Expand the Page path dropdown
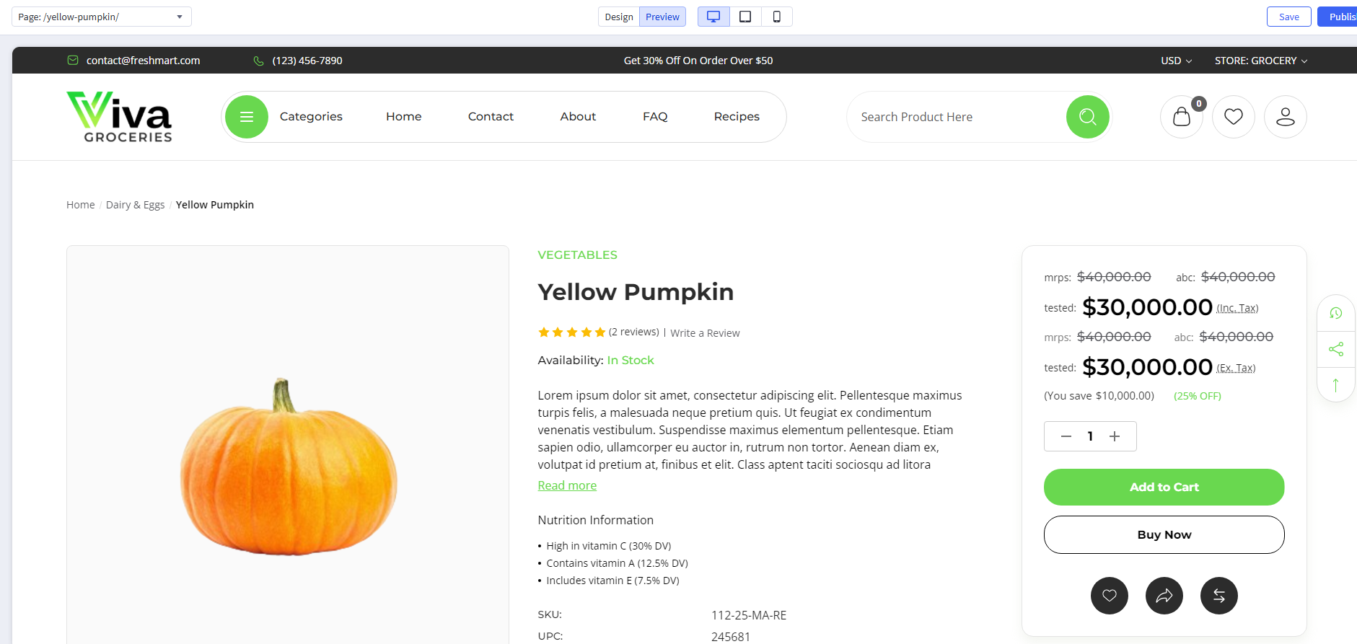This screenshot has width=1357, height=644. 102,17
